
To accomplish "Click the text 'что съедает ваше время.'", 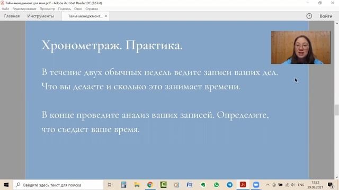I will pos(91,129).
